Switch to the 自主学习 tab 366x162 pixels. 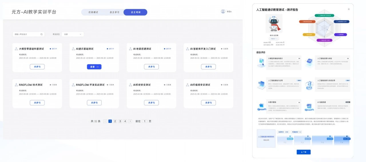click(x=114, y=12)
